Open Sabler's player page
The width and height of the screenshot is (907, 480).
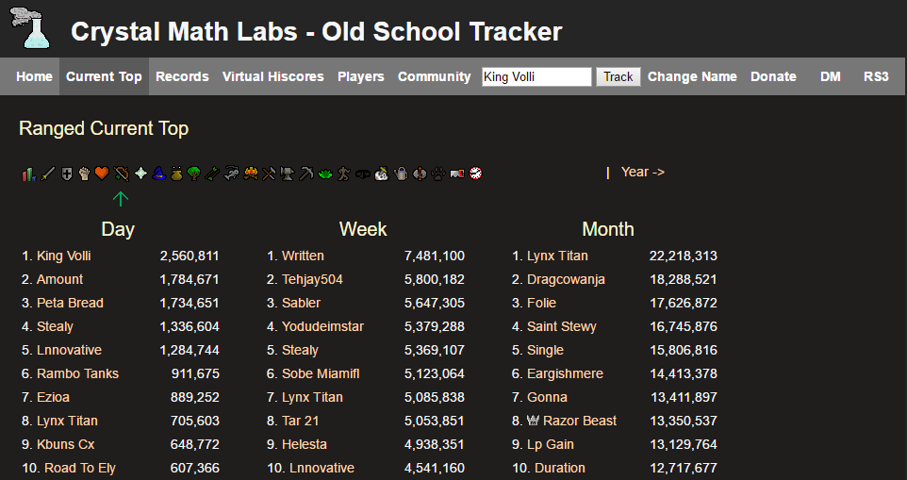[301, 303]
